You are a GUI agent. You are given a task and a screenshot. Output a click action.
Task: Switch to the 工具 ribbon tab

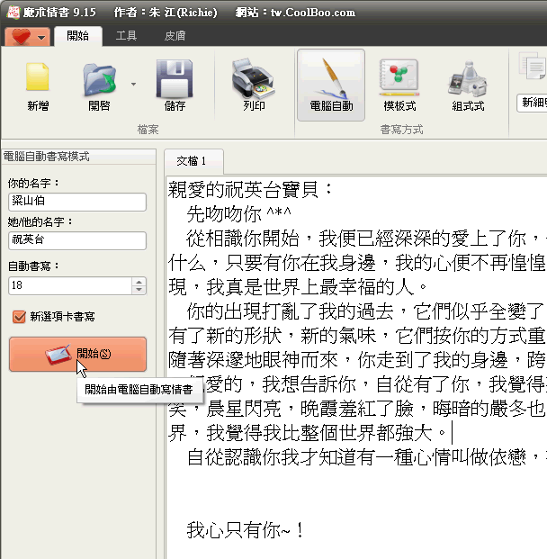[x=127, y=36]
